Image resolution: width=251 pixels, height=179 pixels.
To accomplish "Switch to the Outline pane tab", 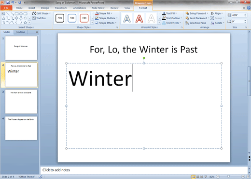I will [x=21, y=32].
